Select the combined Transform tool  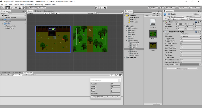24,8
